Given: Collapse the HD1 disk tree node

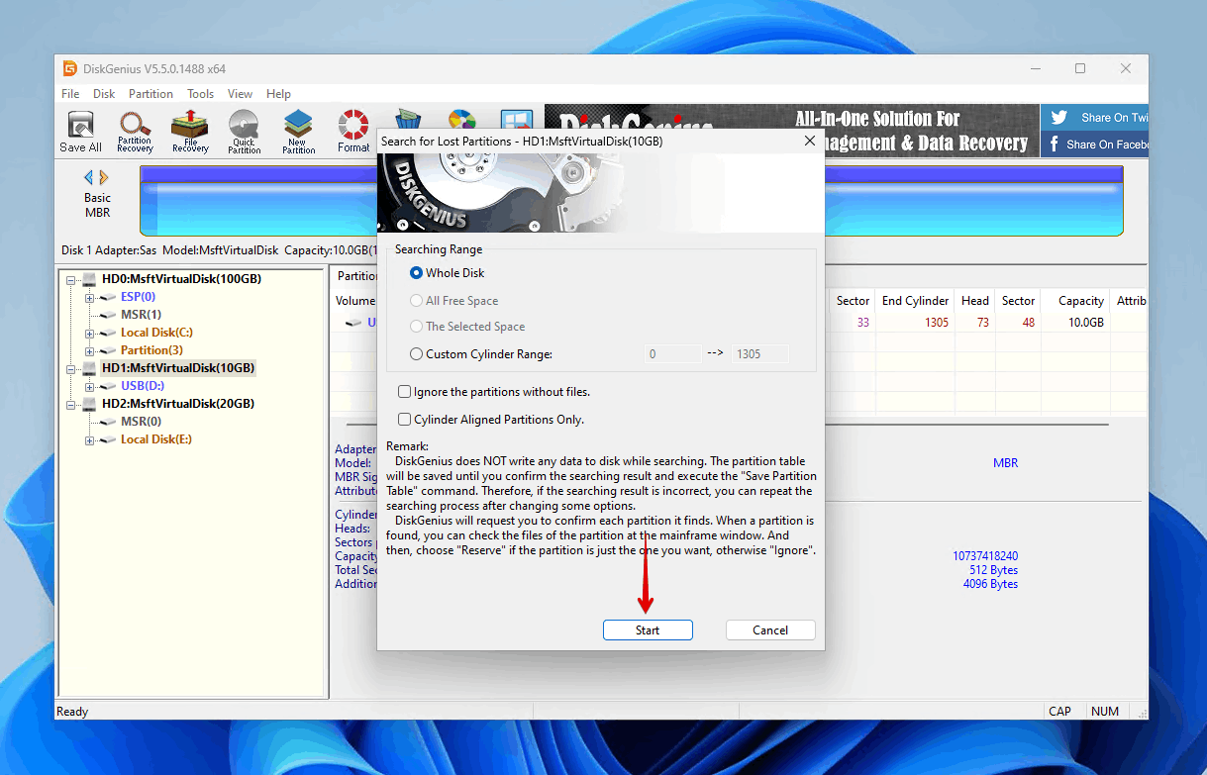Looking at the screenshot, I should tap(71, 368).
